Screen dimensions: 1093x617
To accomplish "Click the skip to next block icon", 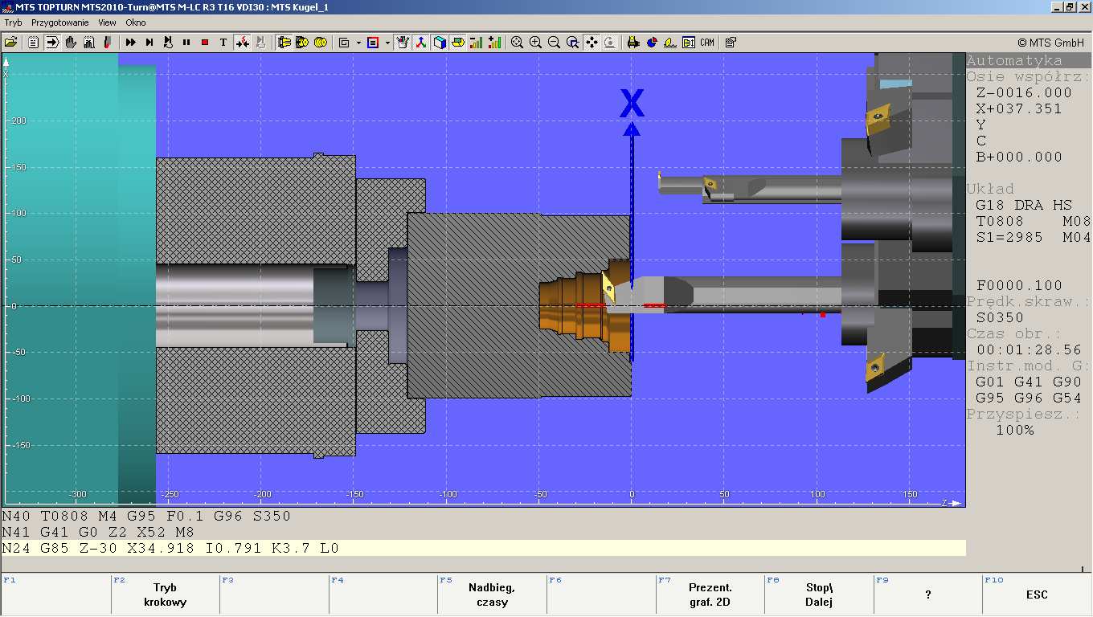I will tap(149, 42).
